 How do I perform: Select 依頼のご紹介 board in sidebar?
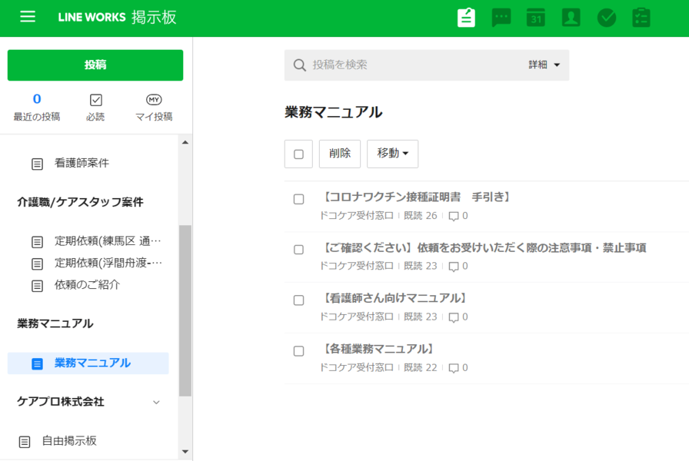pyautogui.click(x=87, y=285)
